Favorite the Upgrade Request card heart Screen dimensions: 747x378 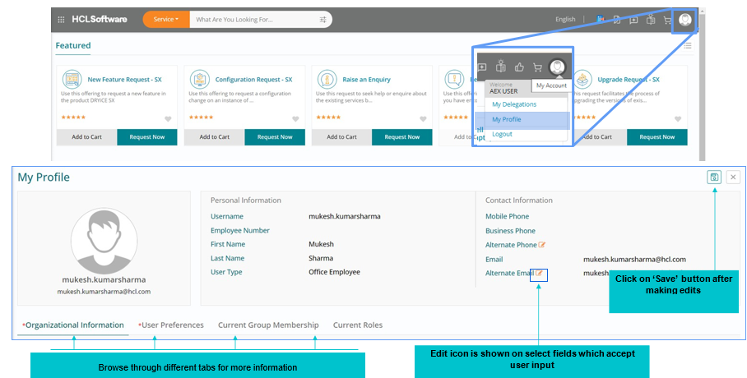point(678,119)
